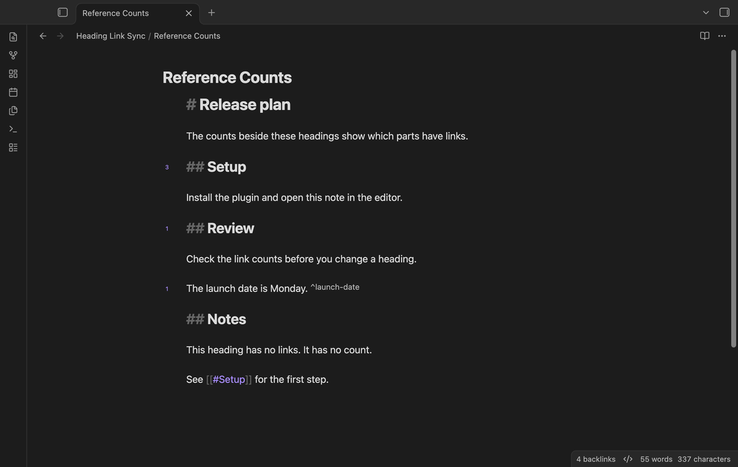Click the Review heading text
The width and height of the screenshot is (738, 467).
coord(231,228)
